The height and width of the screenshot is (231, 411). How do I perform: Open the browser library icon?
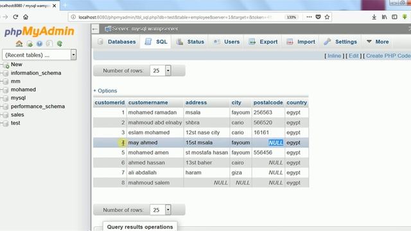click(384, 17)
